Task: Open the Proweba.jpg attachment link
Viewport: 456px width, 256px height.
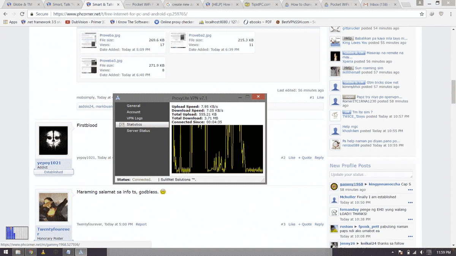Action: point(110,35)
